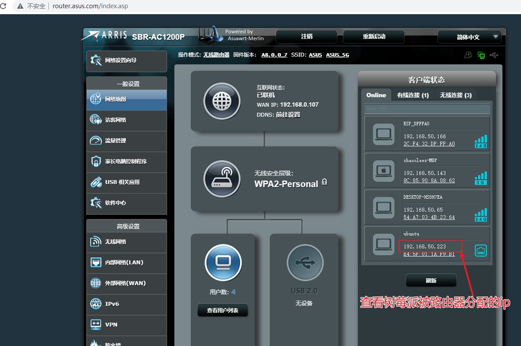Open 流量管理 traffic manager
The image size is (521, 346).
pos(126,141)
